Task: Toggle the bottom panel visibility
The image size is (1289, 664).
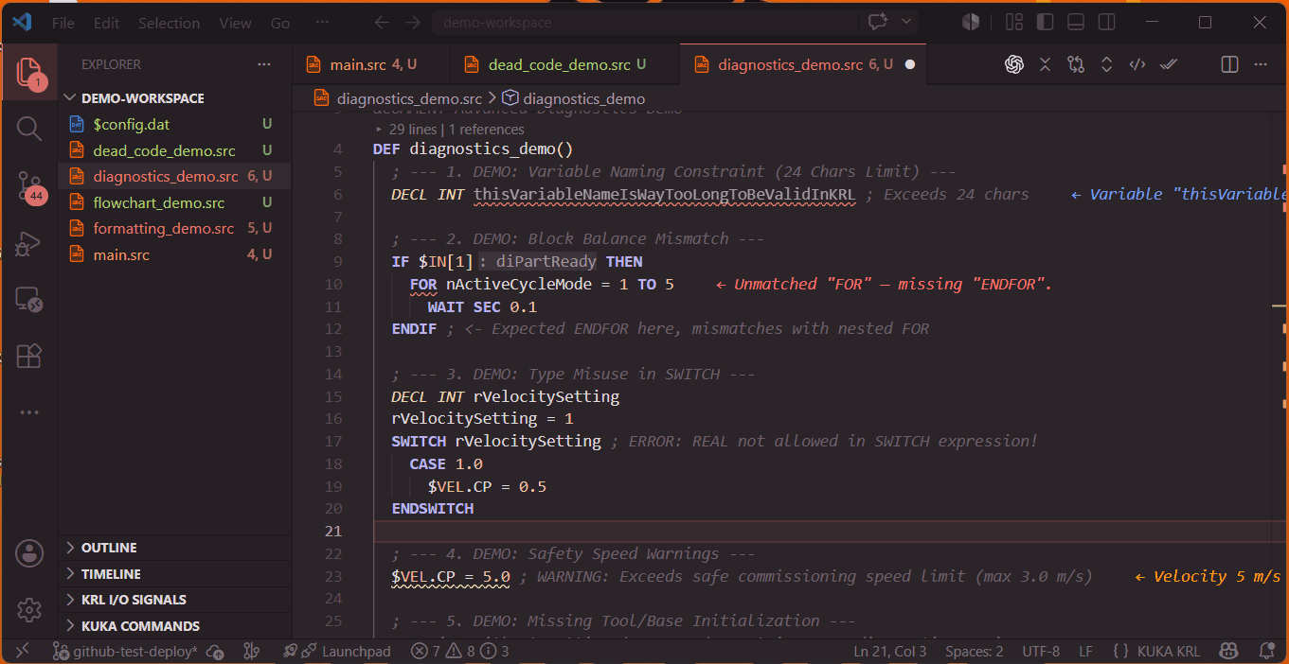Action: (1075, 22)
